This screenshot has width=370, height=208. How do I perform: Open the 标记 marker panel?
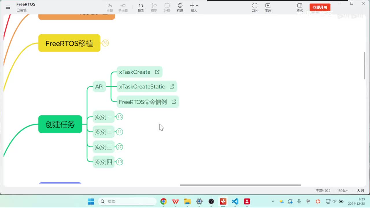click(180, 8)
